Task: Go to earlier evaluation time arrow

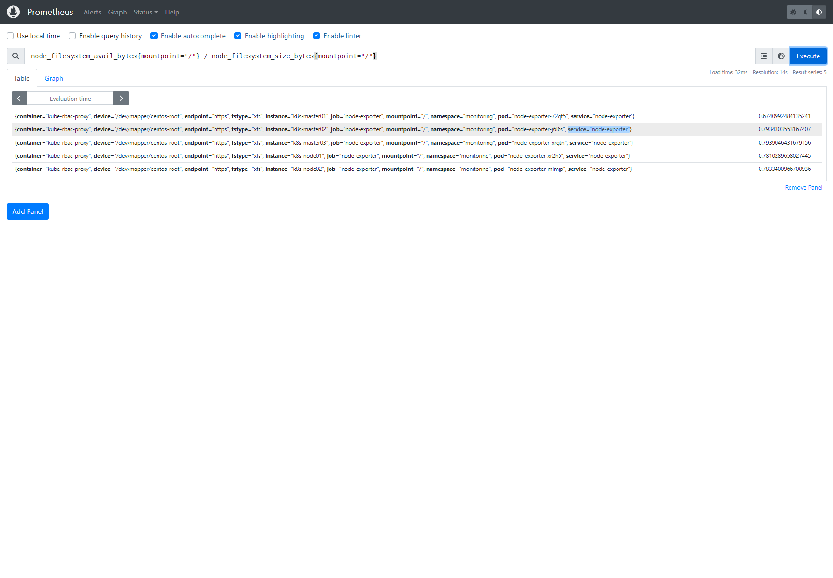Action: 19,99
